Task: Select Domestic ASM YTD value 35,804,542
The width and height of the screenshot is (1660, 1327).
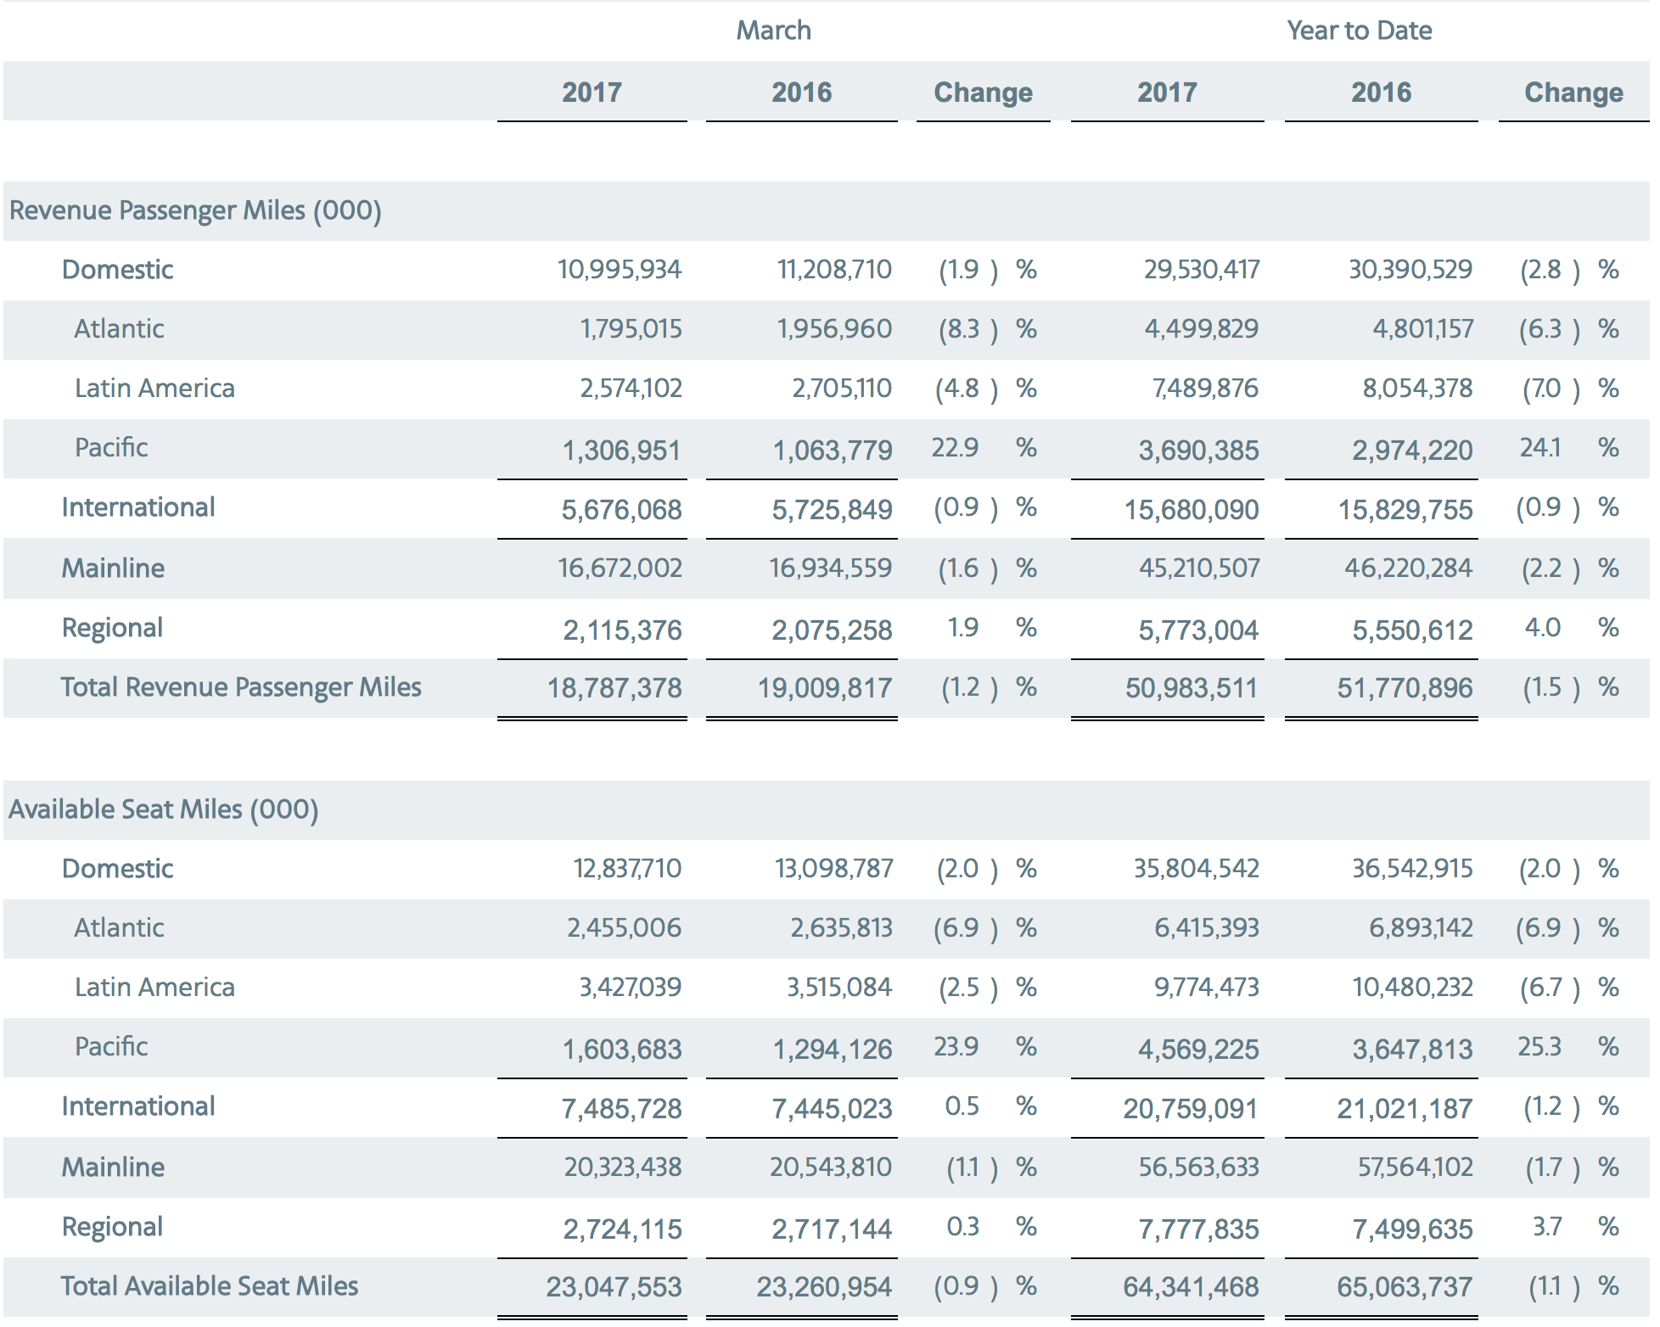Action: (x=1197, y=869)
